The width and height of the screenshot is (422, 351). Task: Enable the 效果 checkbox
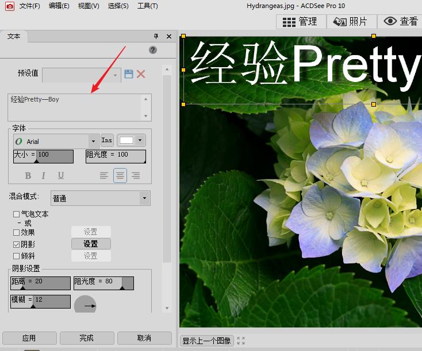16,232
